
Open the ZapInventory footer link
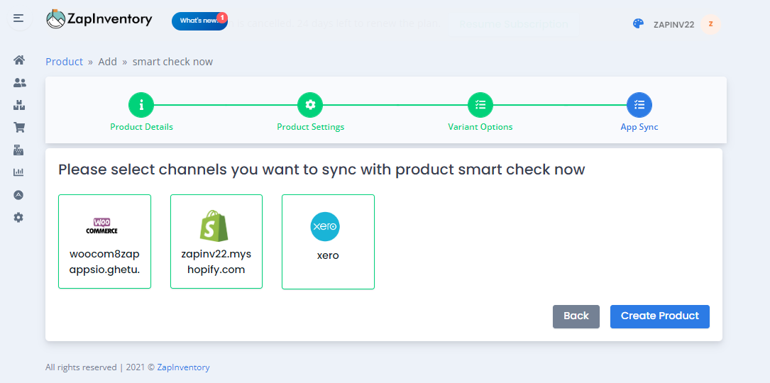click(183, 367)
